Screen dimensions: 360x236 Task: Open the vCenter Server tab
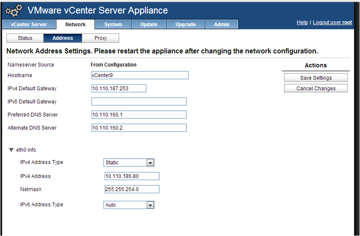[x=29, y=24]
